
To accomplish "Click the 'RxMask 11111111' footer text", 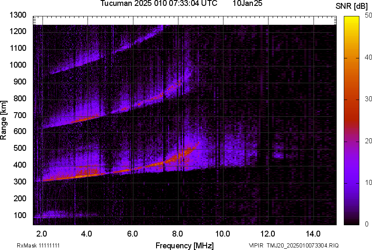I will [38, 245].
